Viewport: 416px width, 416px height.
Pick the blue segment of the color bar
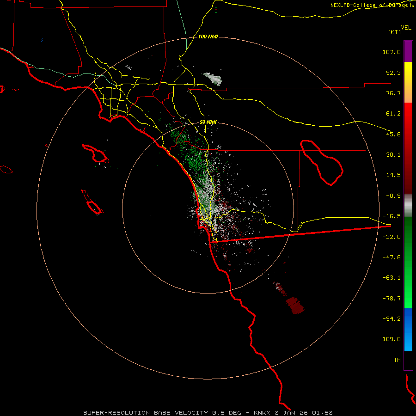click(408, 330)
